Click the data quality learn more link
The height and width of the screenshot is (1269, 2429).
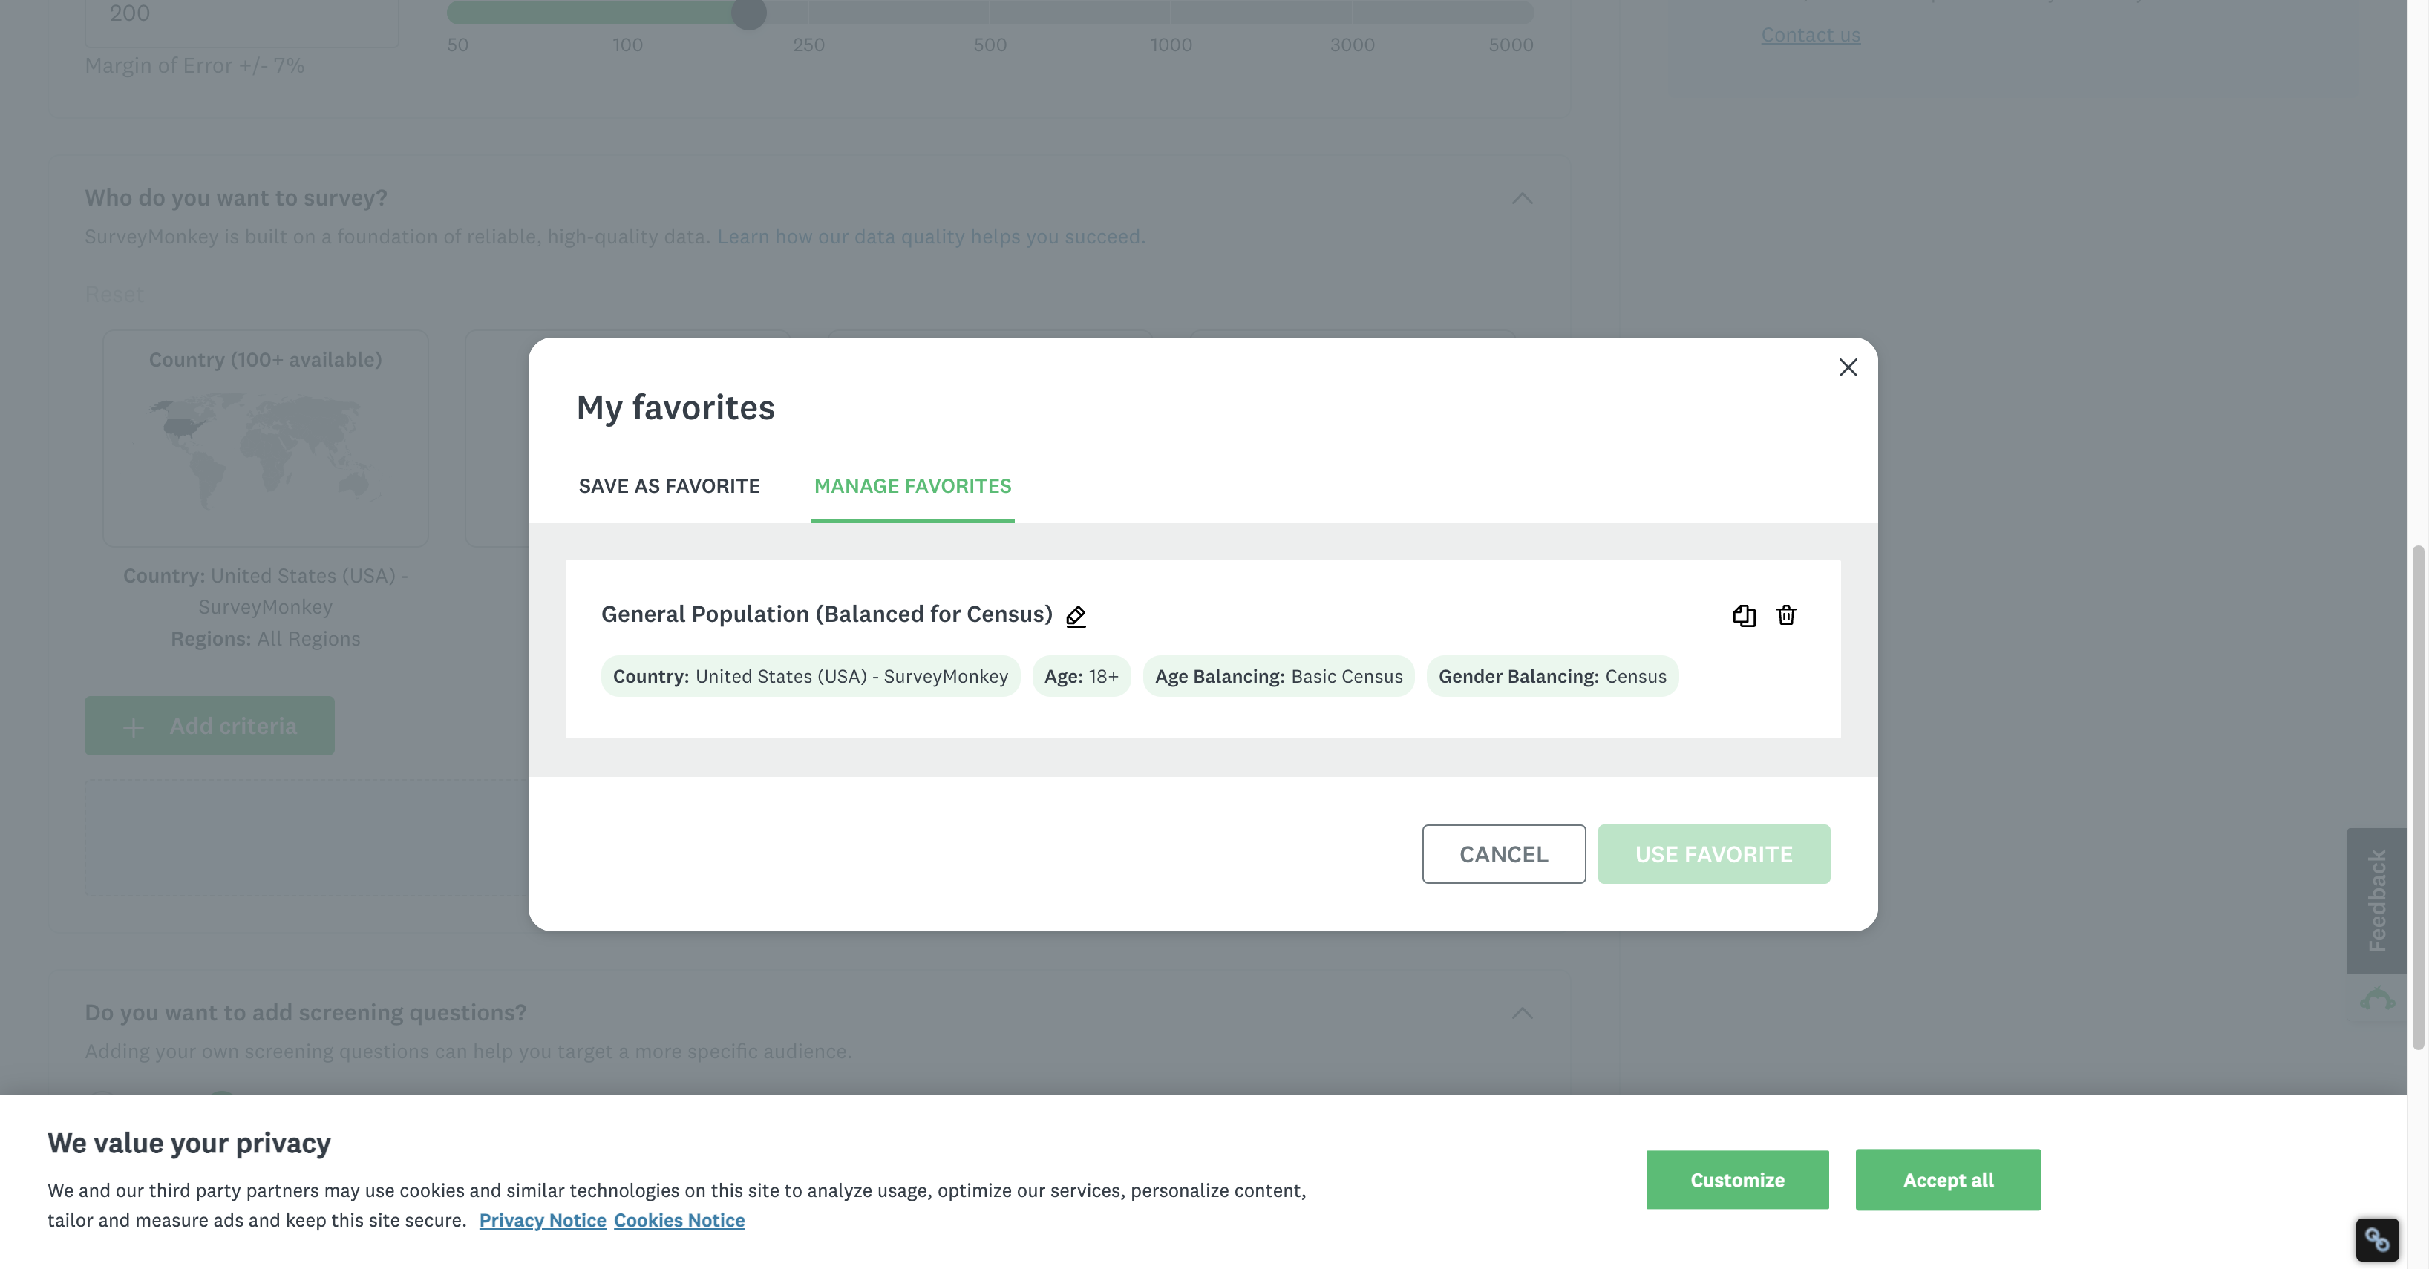[931, 237]
